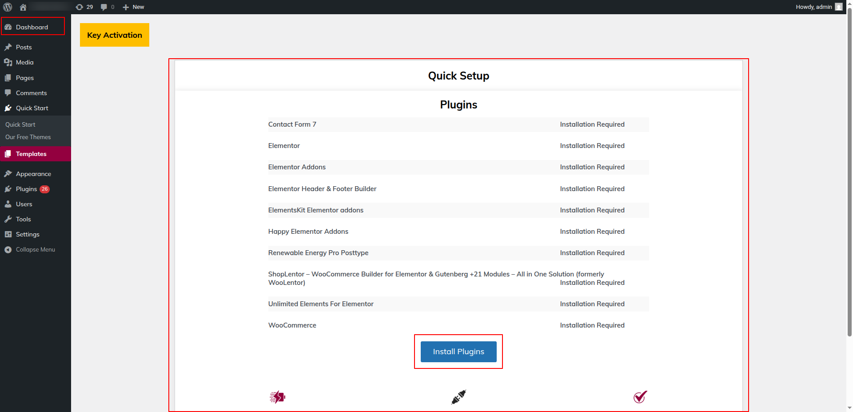The height and width of the screenshot is (412, 853).
Task: Expand the Appearance menu
Action: tap(33, 174)
